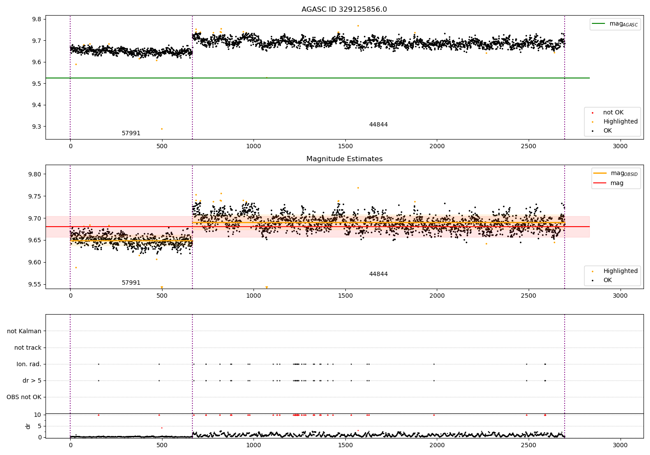650x455 pixels.
Task: Click the 57991 label in Magnitude Estimates plot
Action: click(x=131, y=283)
